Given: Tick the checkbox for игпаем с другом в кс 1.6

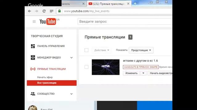Looking at the screenshot, I should 86,67.
